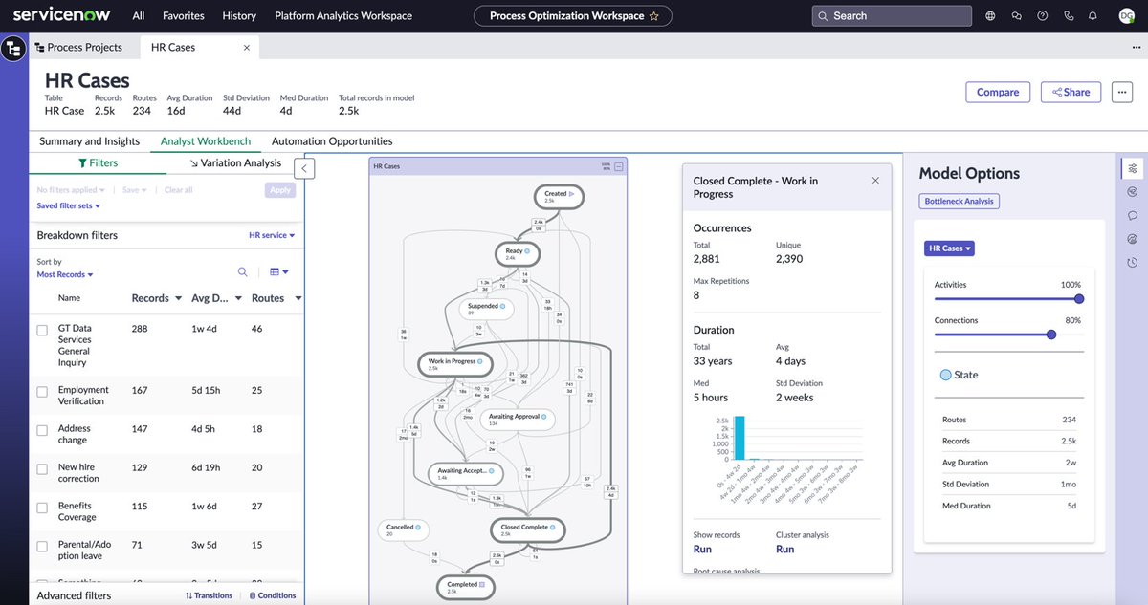The height and width of the screenshot is (605, 1148).
Task: Open the Favorites menu
Action: 184,16
